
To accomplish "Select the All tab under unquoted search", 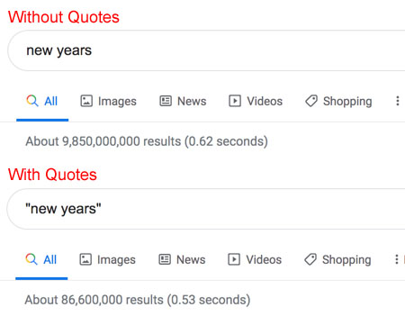I will pos(42,102).
